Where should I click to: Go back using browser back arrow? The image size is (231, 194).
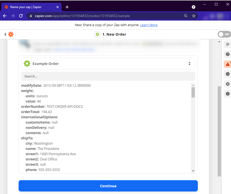tap(5, 16)
